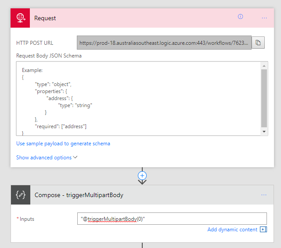Select the HTTP POST URL field
This screenshot has height=248, width=281.
pos(164,43)
